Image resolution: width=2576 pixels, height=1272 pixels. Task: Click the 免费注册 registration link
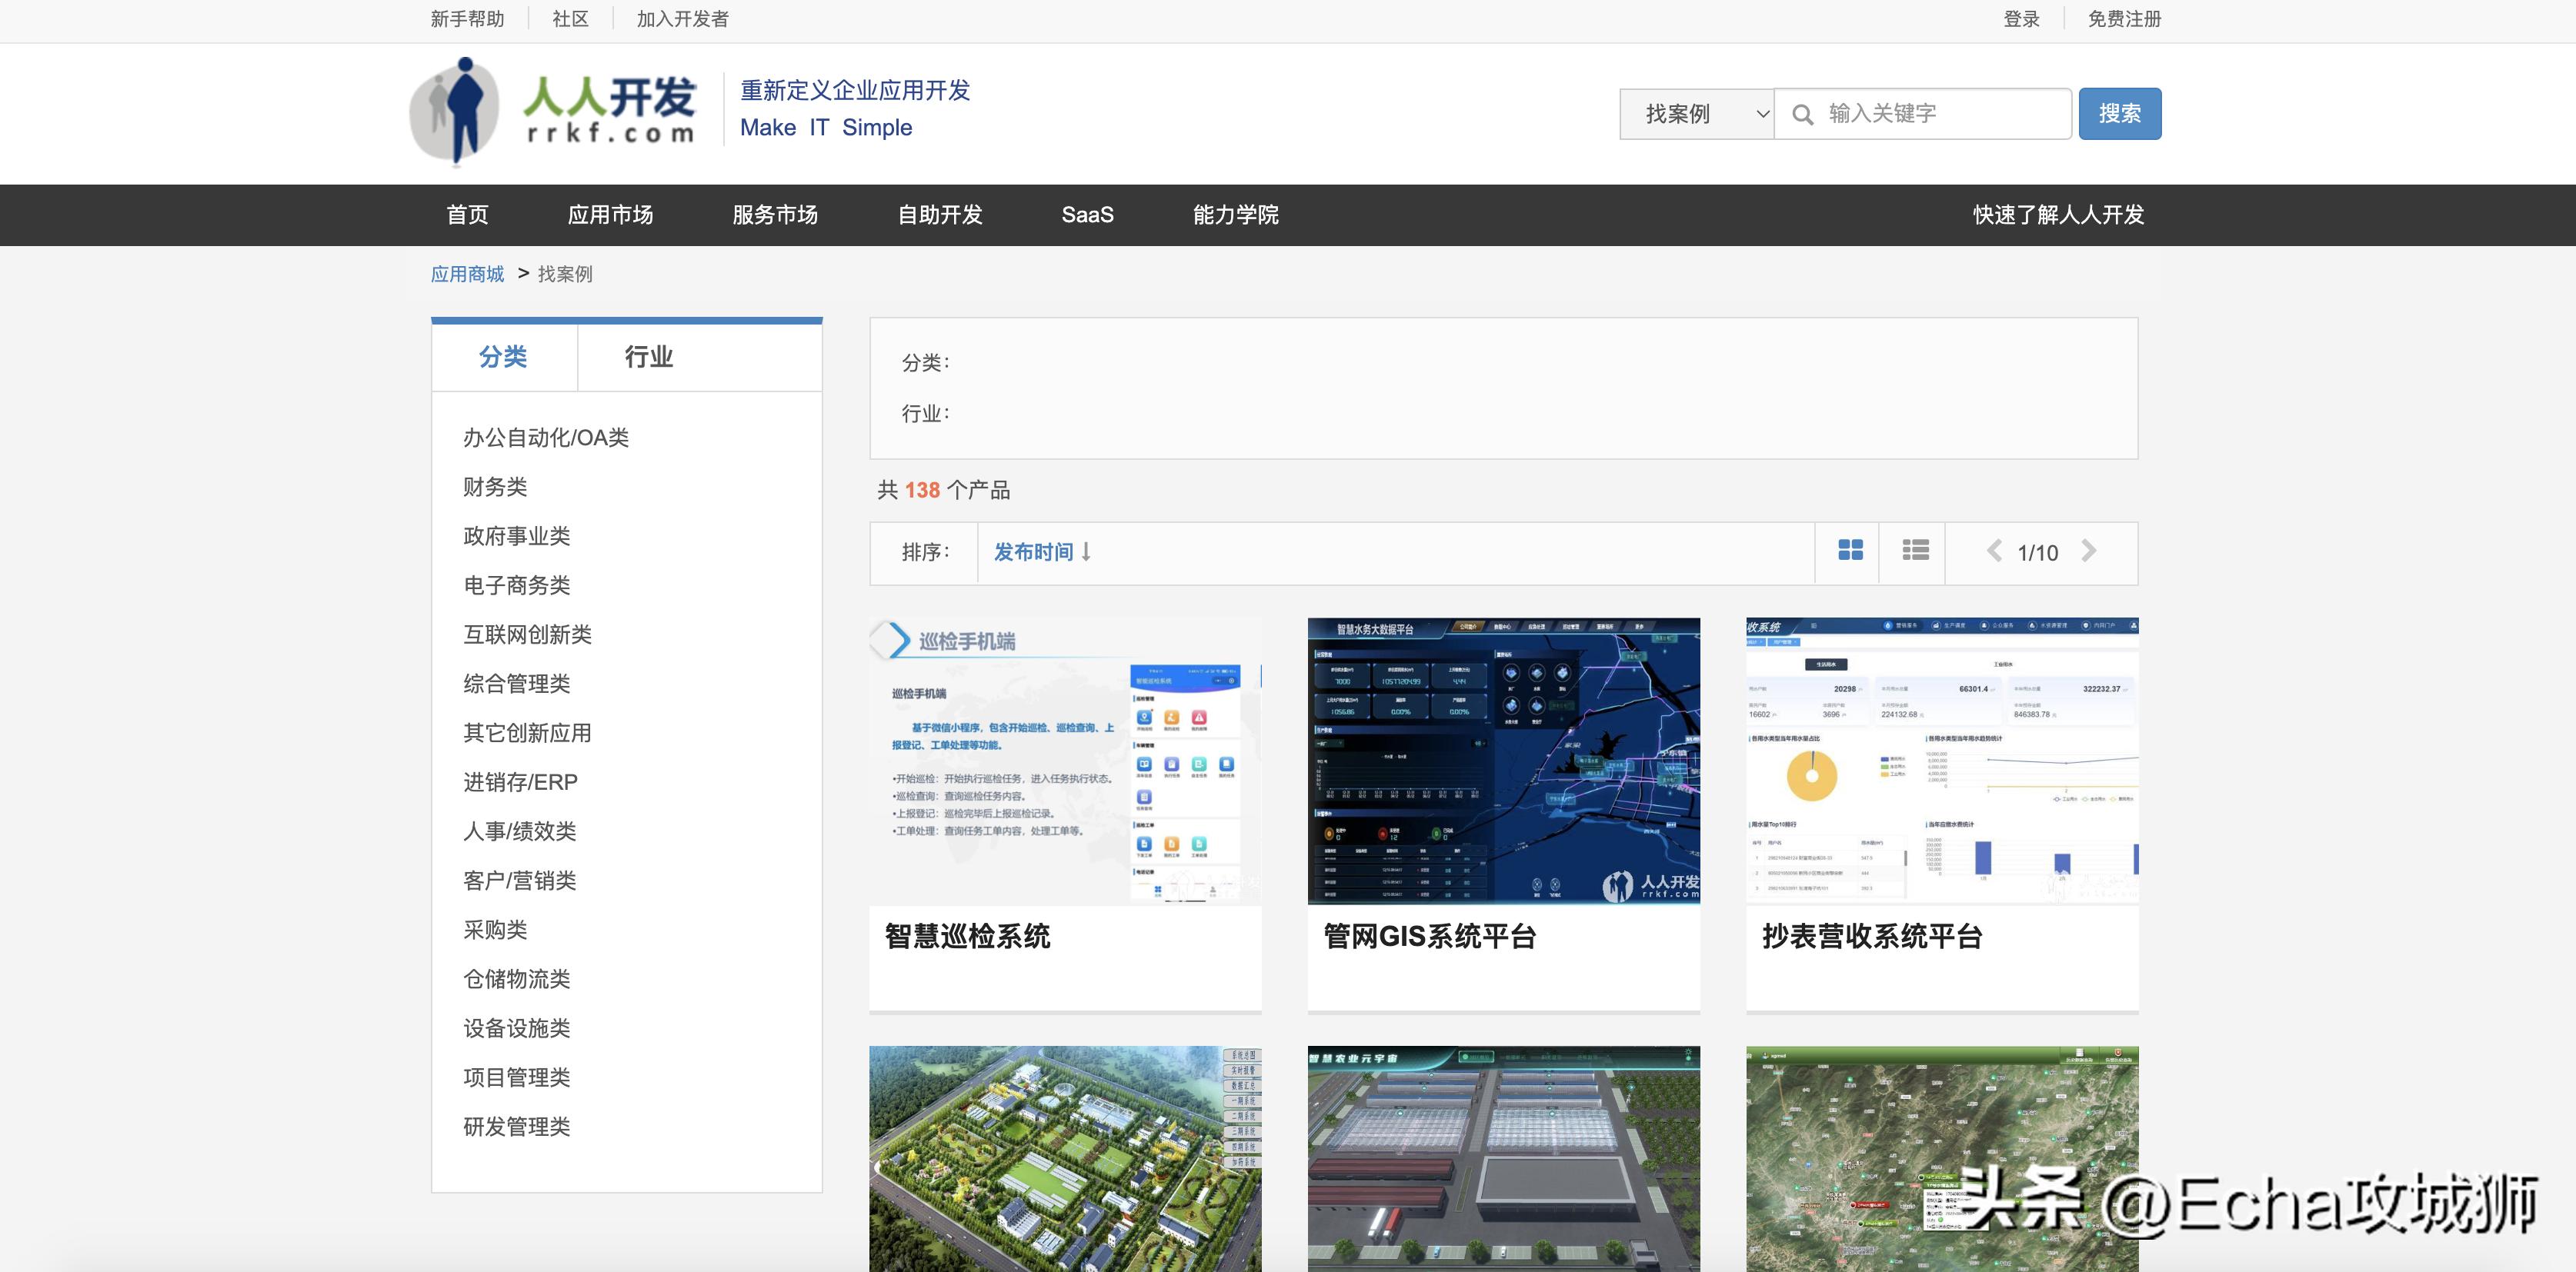(x=2123, y=18)
